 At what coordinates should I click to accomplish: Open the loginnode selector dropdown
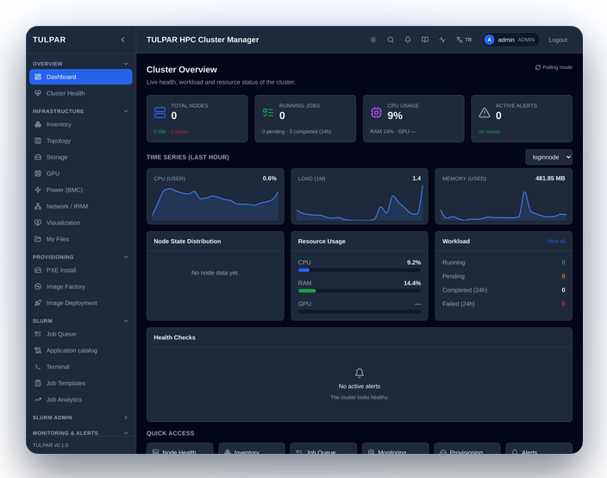tap(548, 157)
